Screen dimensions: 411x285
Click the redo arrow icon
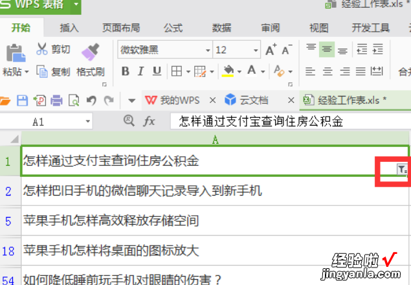[109, 101]
